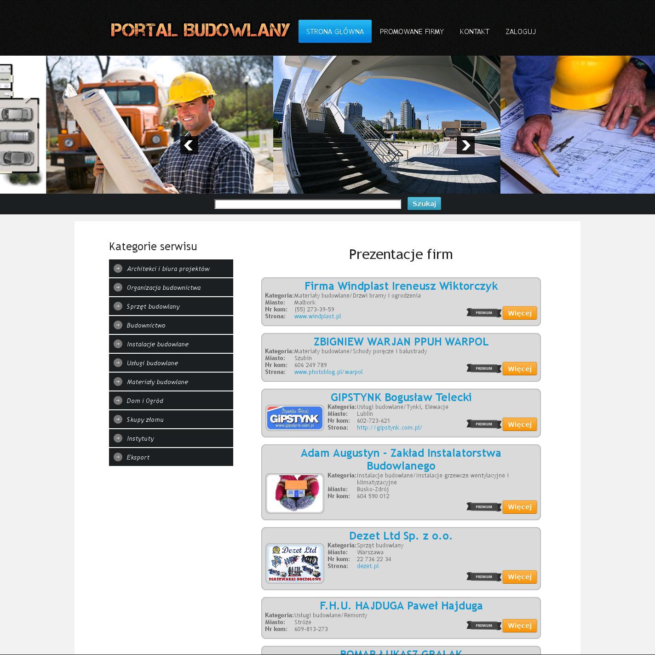Open F.H.U. HAJDUGA Paweł Hajduga title link

click(x=401, y=606)
